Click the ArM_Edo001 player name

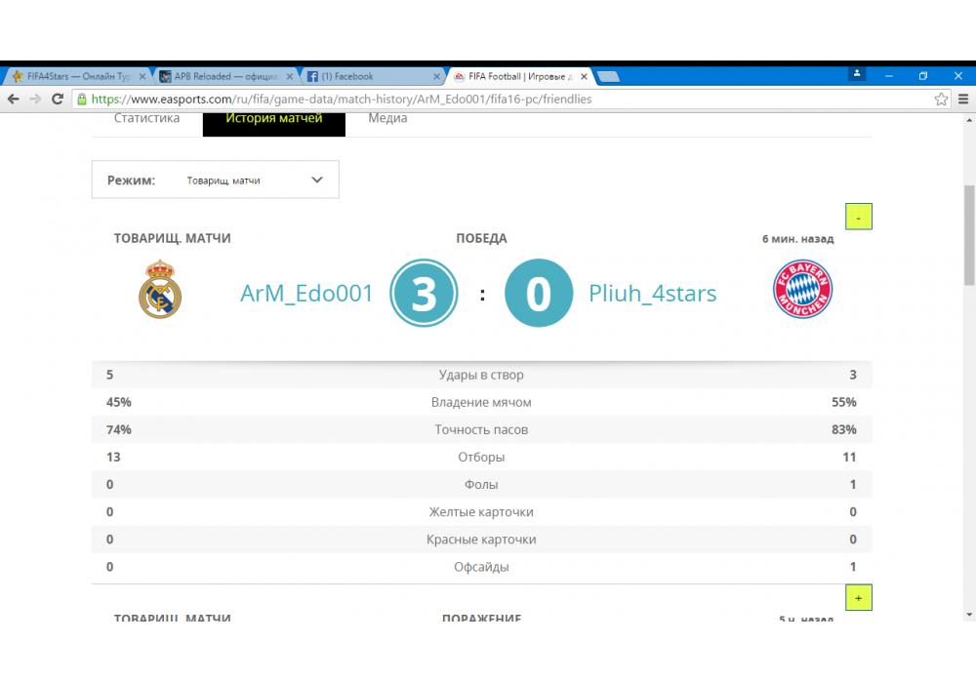[x=306, y=293]
